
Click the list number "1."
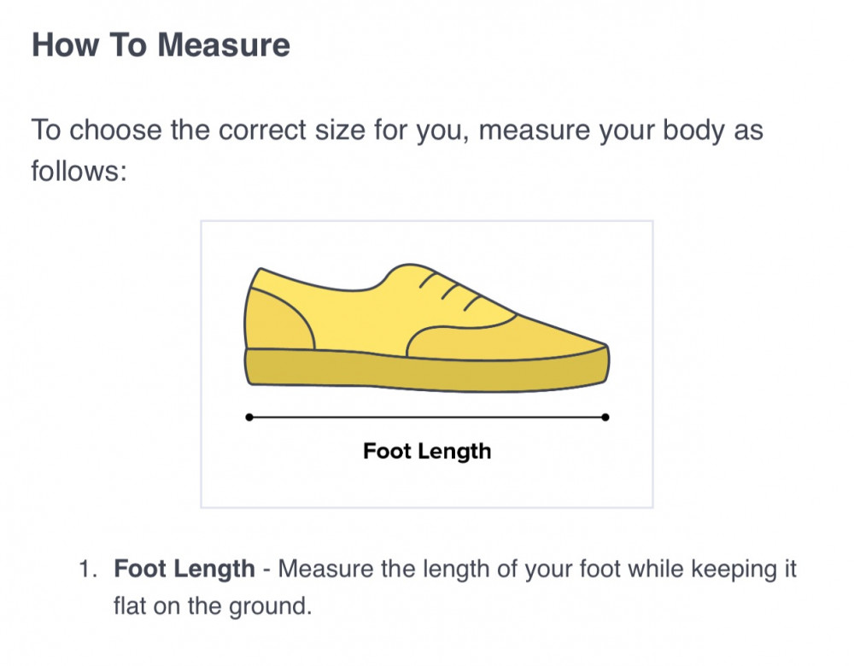click(x=90, y=569)
